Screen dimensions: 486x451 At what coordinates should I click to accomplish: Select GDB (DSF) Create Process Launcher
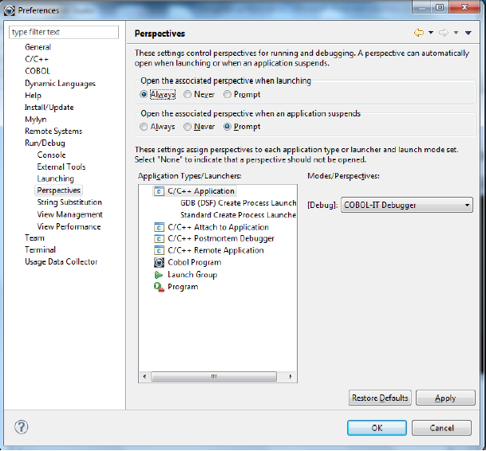coord(238,203)
